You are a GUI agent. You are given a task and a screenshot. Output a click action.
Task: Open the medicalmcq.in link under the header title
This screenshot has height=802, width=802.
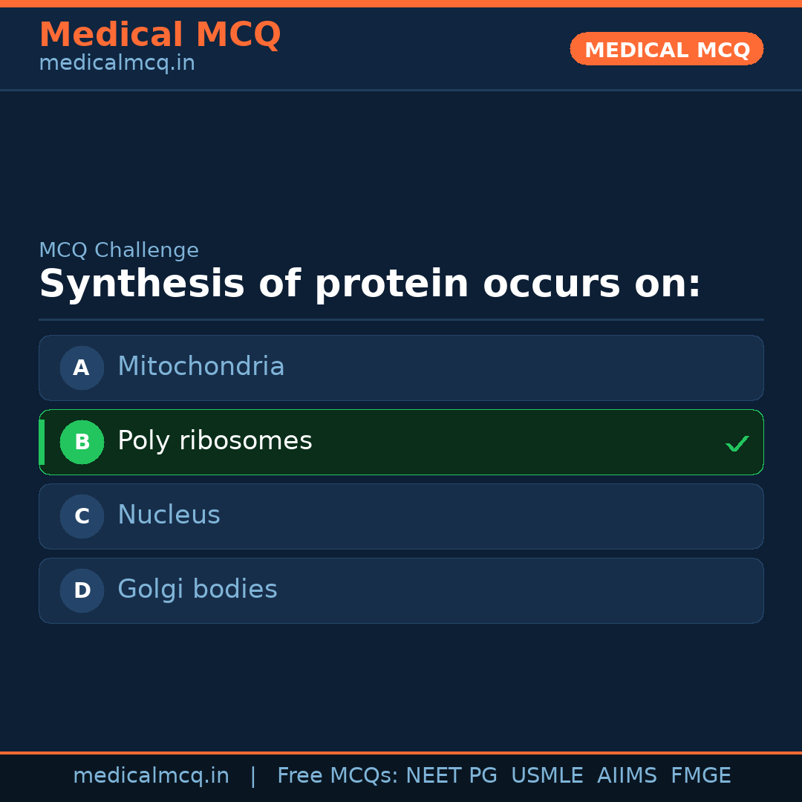pyautogui.click(x=117, y=63)
